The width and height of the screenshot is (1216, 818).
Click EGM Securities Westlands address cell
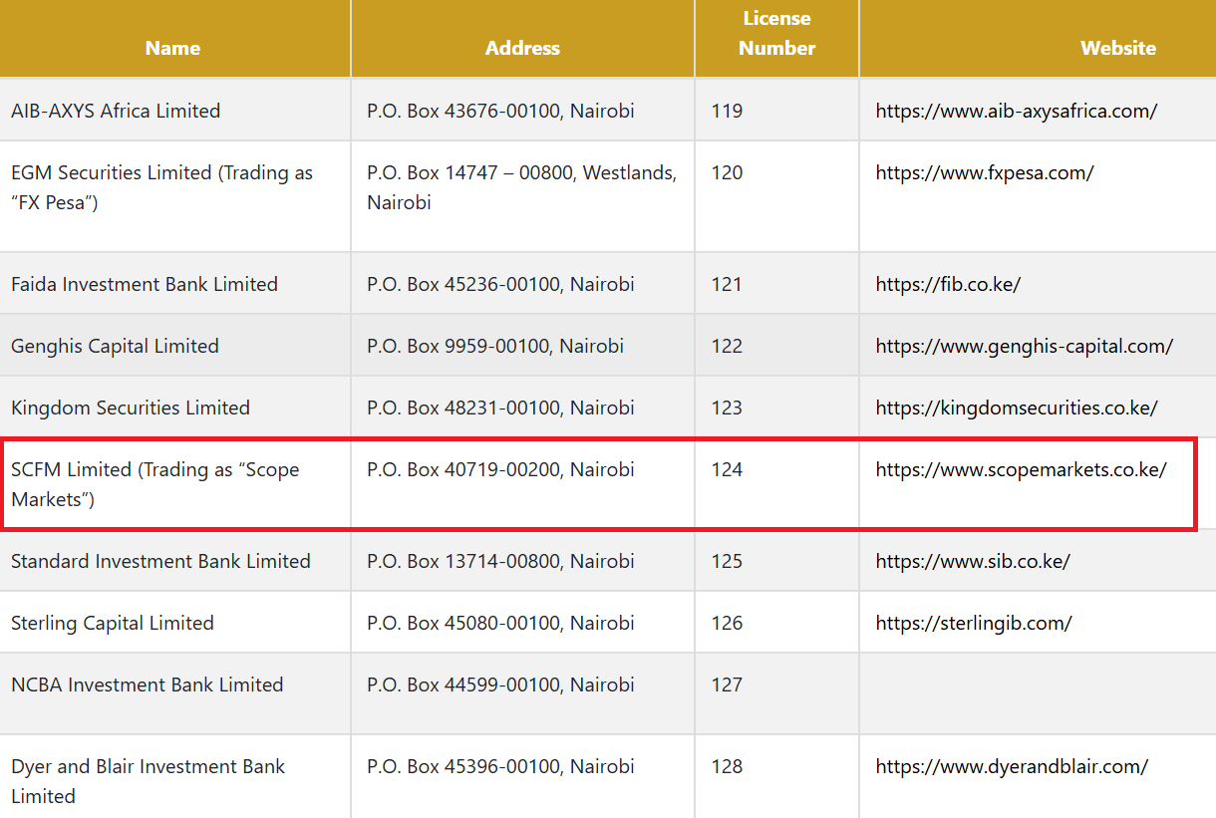pos(521,187)
